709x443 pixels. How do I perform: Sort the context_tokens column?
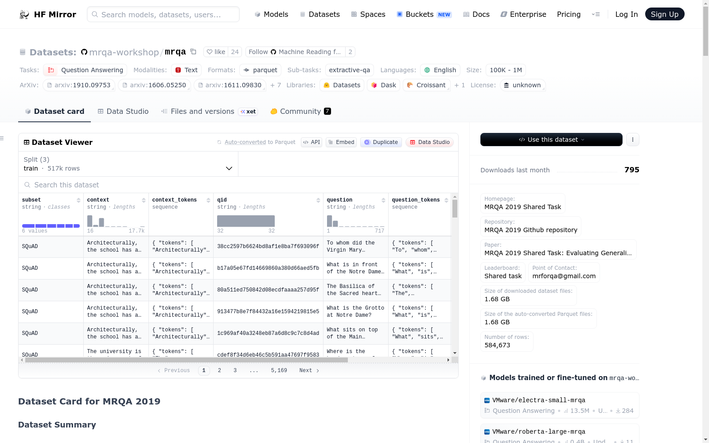coord(208,200)
